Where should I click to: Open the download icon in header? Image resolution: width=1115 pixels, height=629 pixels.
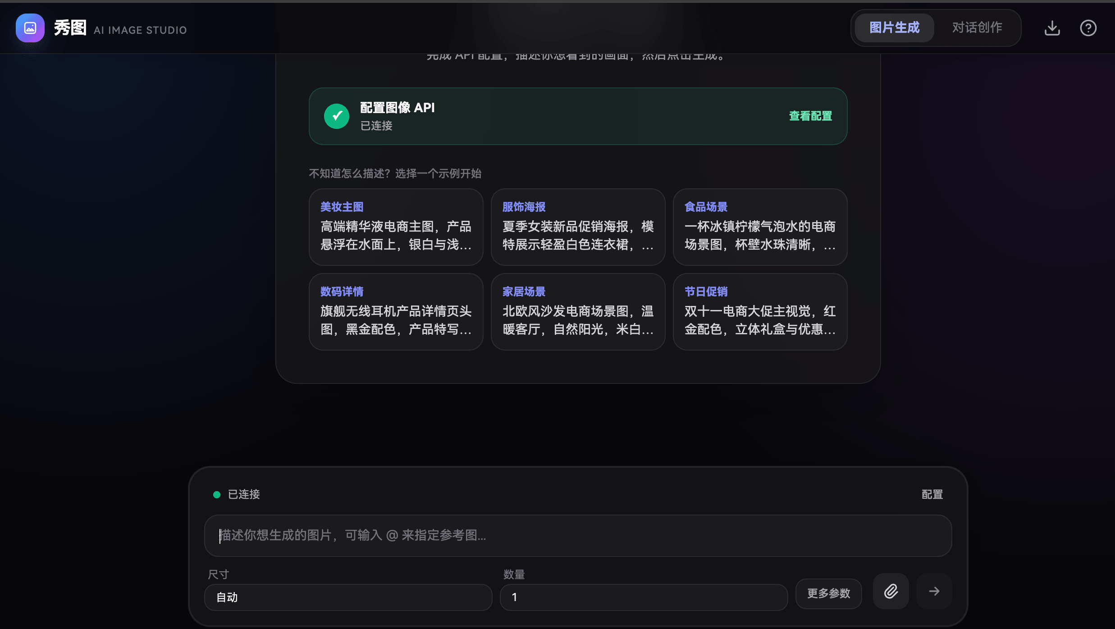[x=1052, y=28]
